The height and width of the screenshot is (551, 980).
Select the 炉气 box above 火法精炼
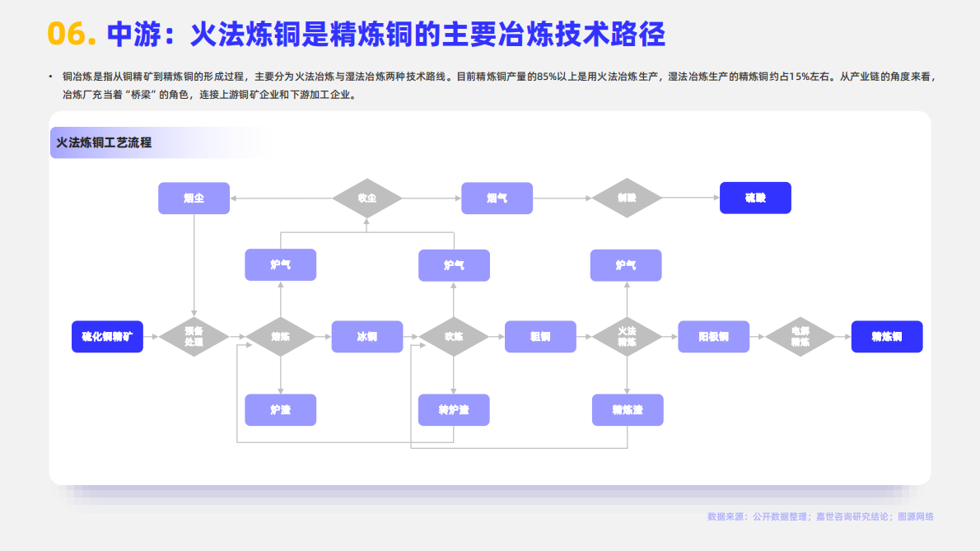tap(626, 265)
